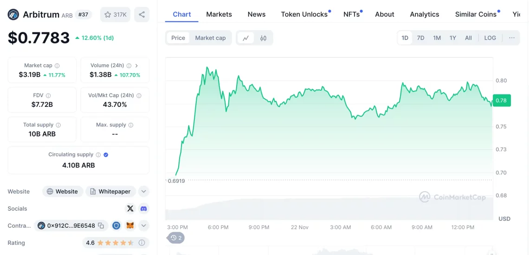This screenshot has height=255, width=529.
Task: Click the 10B ARB total supply value
Action: 42,134
